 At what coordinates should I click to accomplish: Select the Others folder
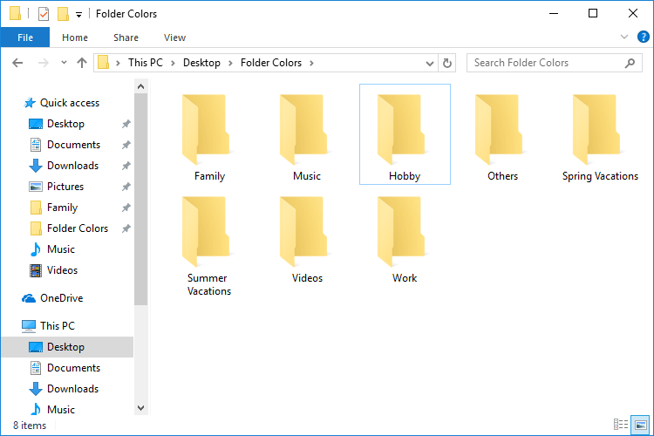pos(502,134)
